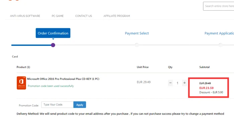Apply the promotion code
Screen dimensions: 234x120
(80, 105)
